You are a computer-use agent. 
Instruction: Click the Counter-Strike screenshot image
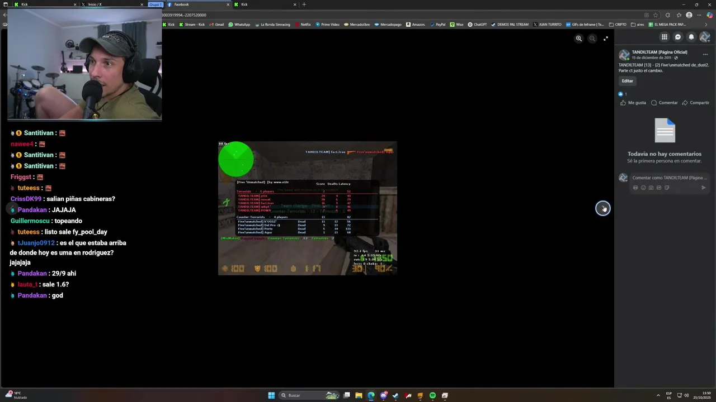click(307, 208)
